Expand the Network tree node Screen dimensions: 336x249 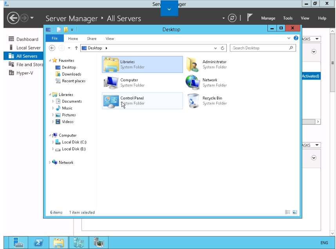pyautogui.click(x=50, y=162)
